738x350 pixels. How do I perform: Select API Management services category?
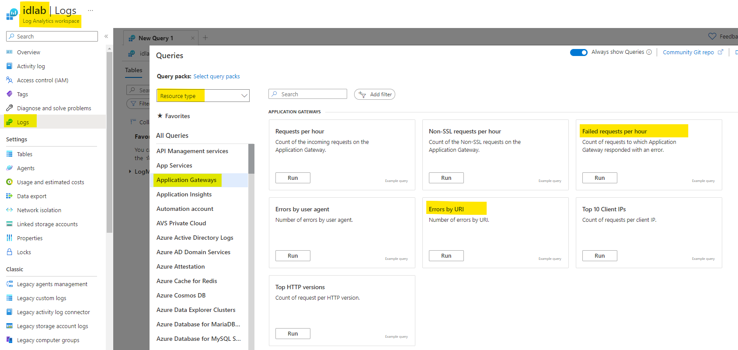click(x=192, y=151)
